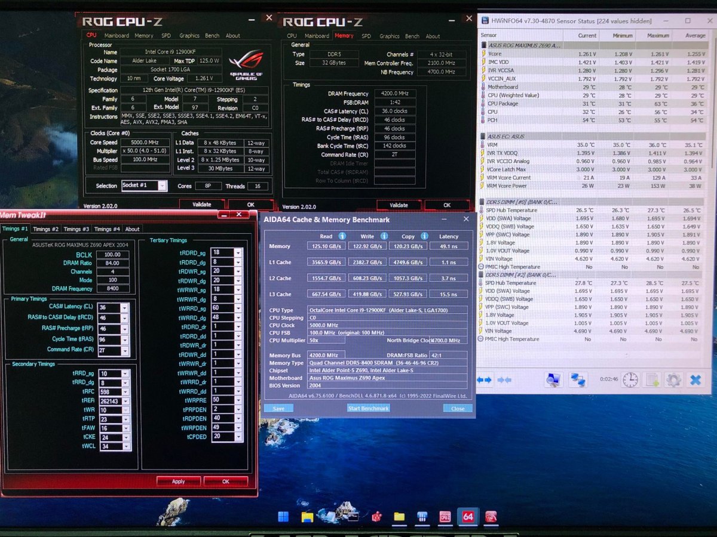Open the tRDRD_sg dropdown in Tertiary Timings
This screenshot has height=537, width=717.
238,252
